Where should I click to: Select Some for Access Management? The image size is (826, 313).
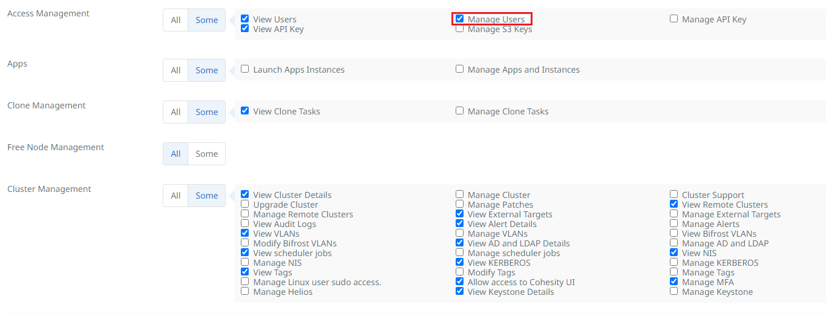pos(206,20)
